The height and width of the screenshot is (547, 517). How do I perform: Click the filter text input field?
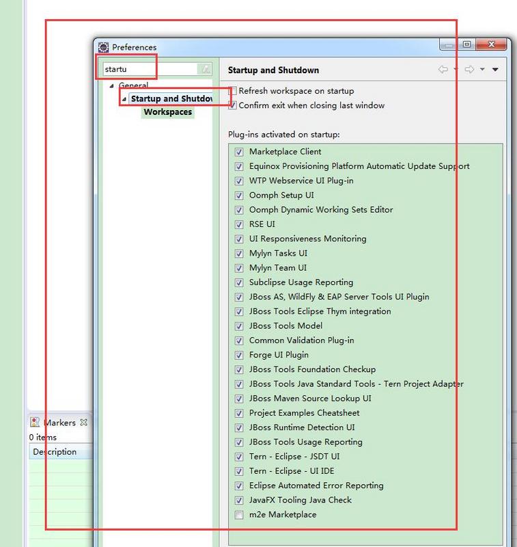(150, 69)
